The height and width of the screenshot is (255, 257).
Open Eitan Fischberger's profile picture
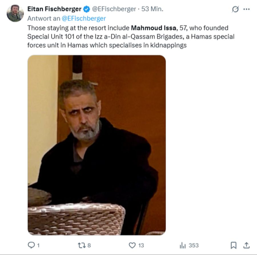click(15, 13)
